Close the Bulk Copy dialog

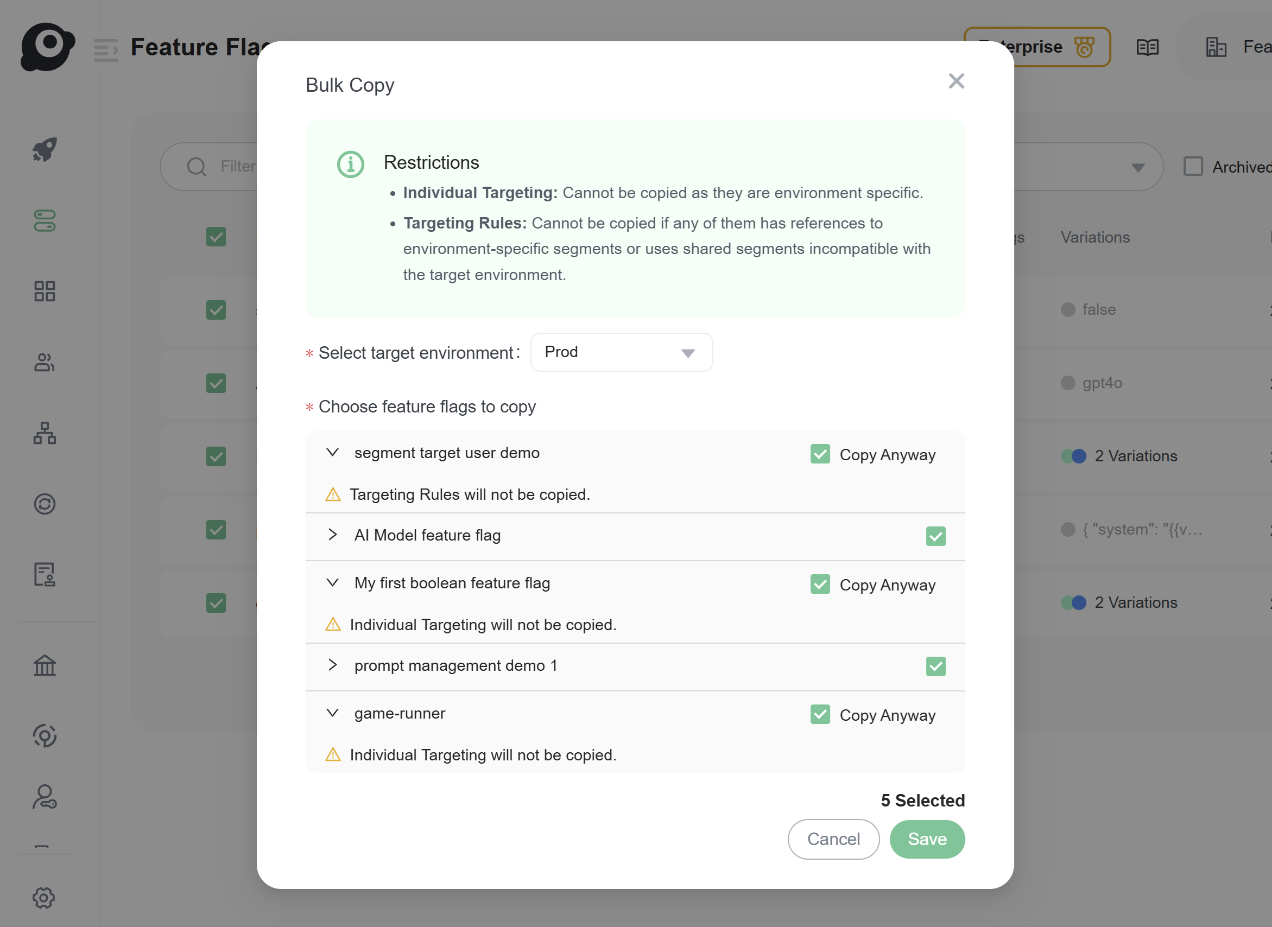(x=956, y=81)
